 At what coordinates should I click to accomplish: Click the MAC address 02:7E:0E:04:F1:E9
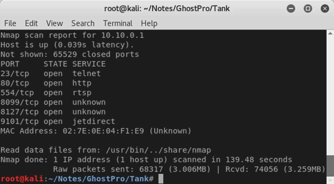[103, 131]
